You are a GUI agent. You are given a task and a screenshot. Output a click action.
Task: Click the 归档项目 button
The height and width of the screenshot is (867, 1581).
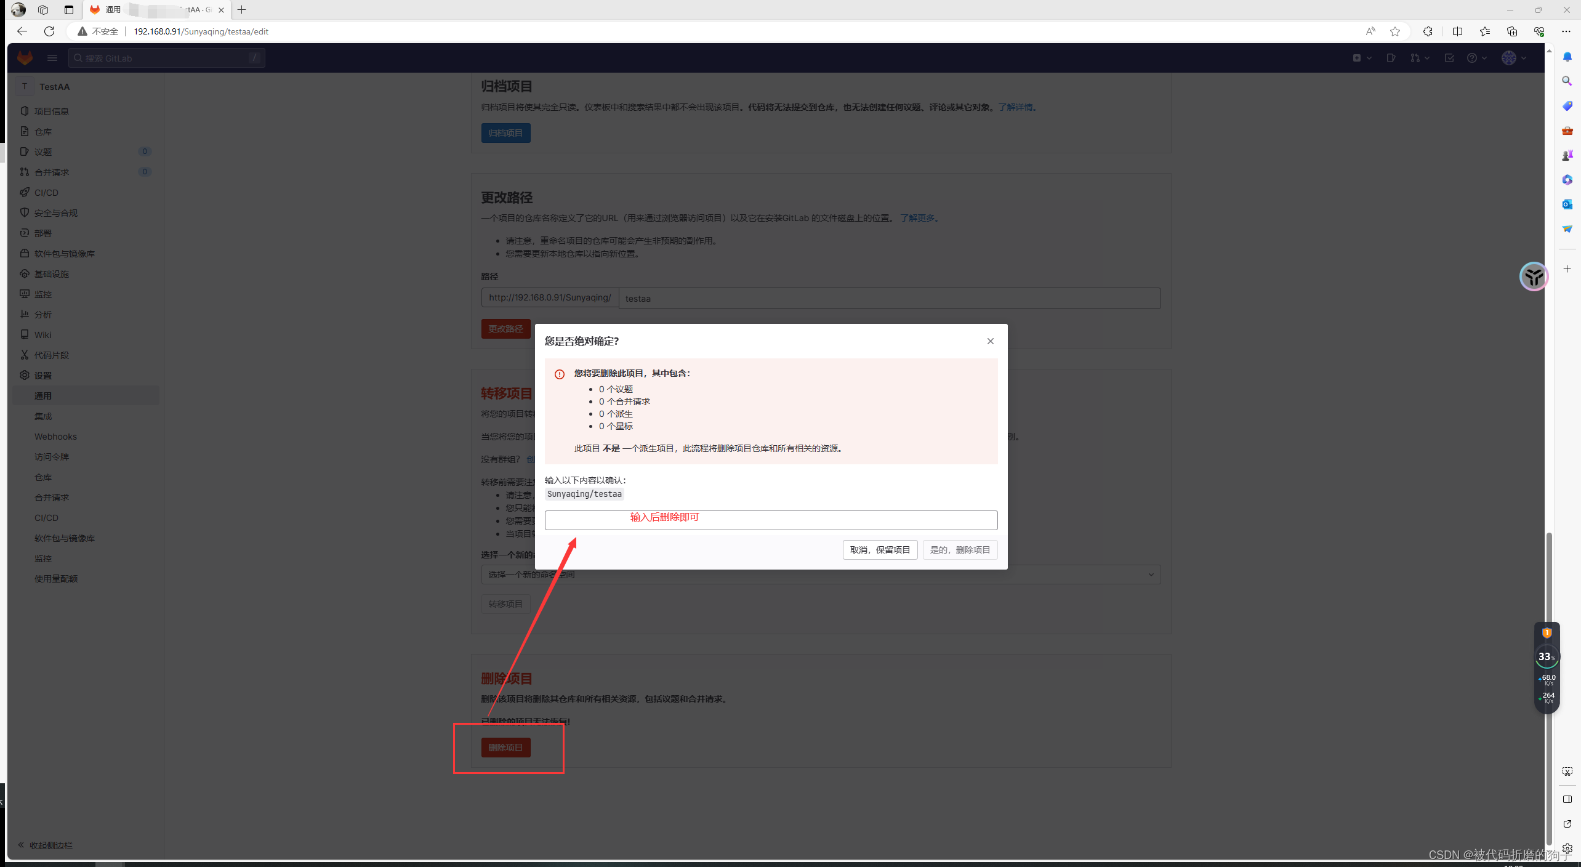click(505, 132)
